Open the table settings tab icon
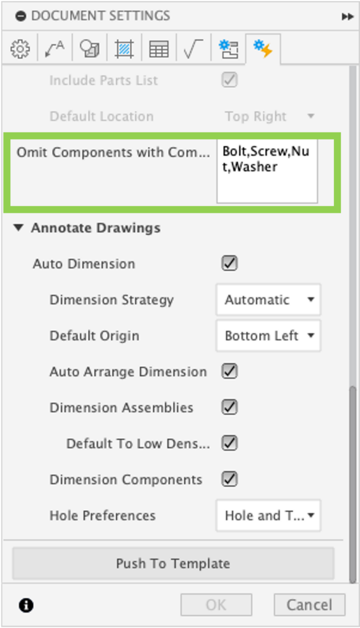 (x=159, y=49)
